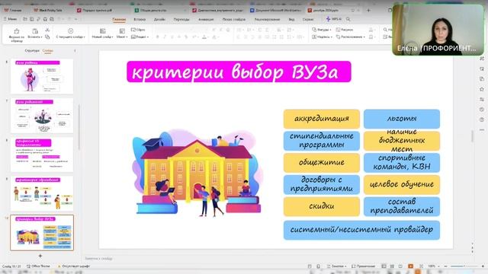This screenshot has width=488, height=274.
Task: Click the Cut scissors icon
Action: [x=47, y=30]
